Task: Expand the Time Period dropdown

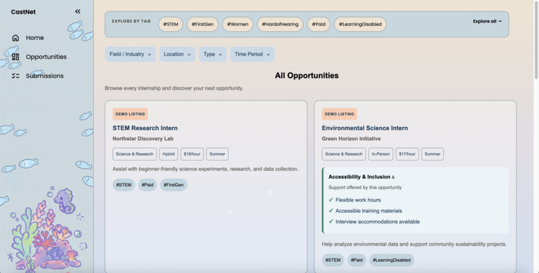Action: point(252,54)
